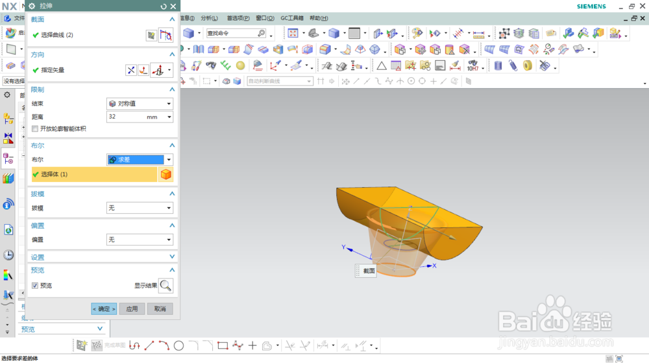Screen dimensions: 649x364
Task: Open the 自动判断曲线 selection dropdown
Action: [280, 82]
